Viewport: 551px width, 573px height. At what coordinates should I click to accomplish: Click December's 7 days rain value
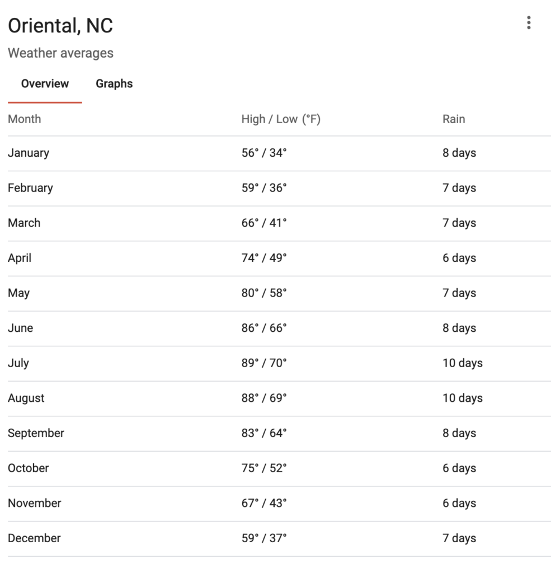coord(459,538)
